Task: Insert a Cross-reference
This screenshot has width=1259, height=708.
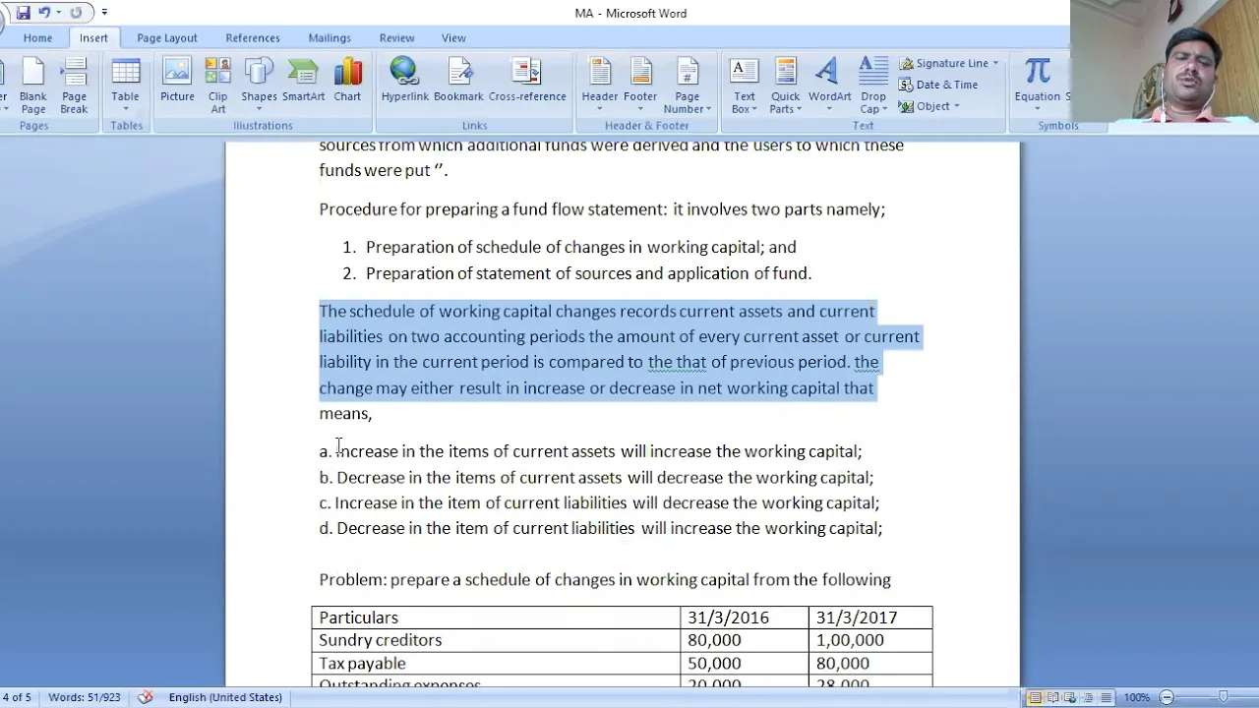Action: click(527, 81)
